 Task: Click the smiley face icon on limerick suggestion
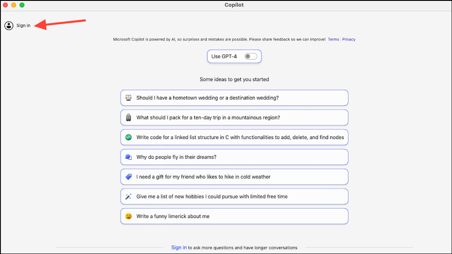click(x=128, y=217)
